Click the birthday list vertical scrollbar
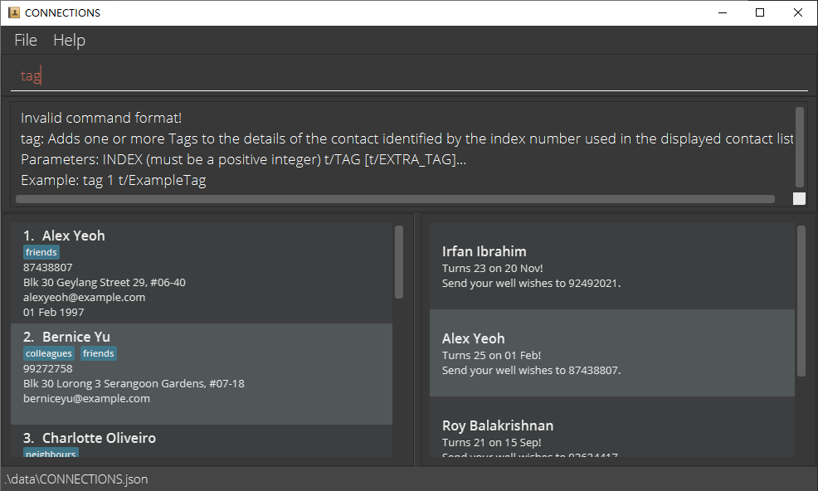This screenshot has height=491, width=818. (801, 301)
